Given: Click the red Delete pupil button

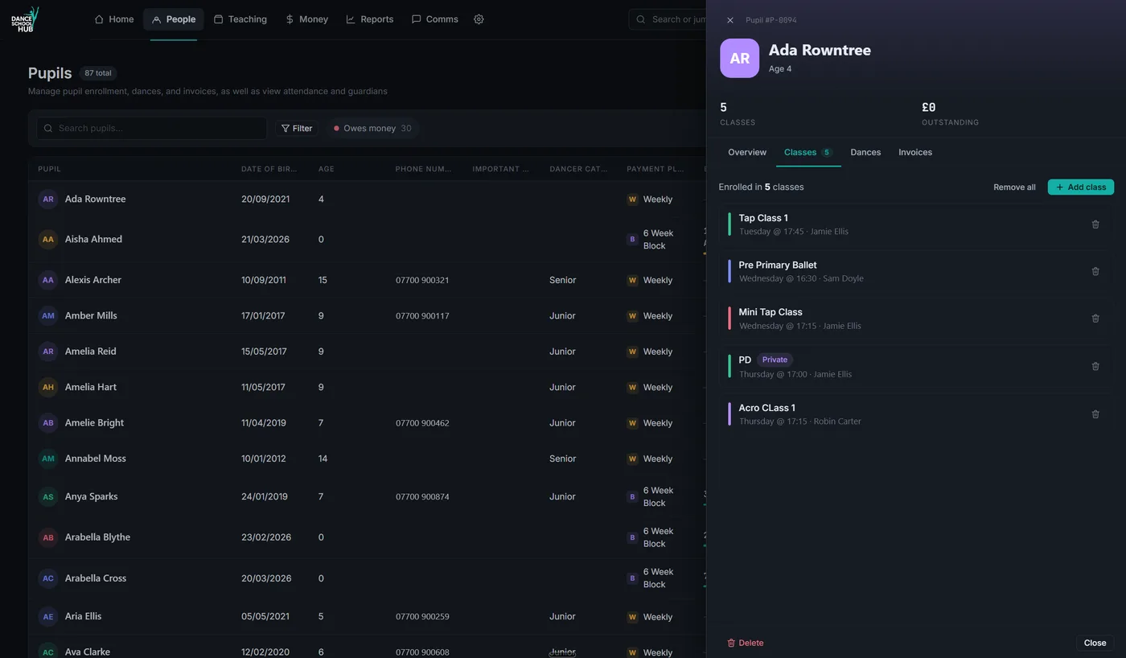Looking at the screenshot, I should pos(746,643).
